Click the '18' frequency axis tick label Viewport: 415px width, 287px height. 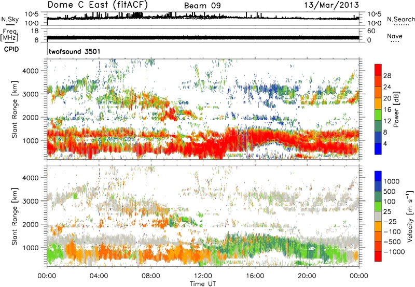34,31
